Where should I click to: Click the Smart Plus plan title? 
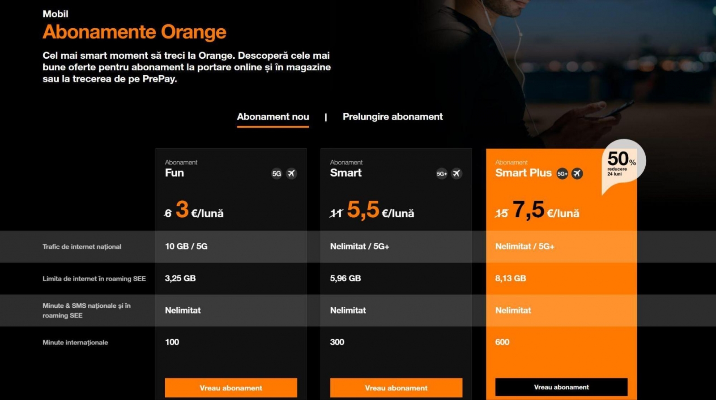coord(524,173)
